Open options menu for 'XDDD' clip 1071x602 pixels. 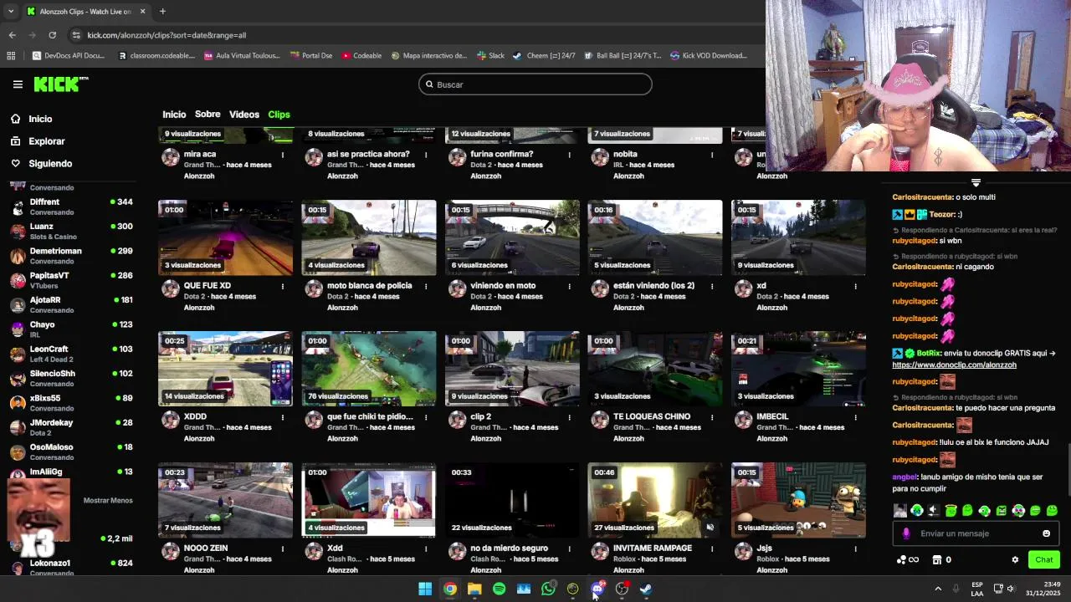283,417
